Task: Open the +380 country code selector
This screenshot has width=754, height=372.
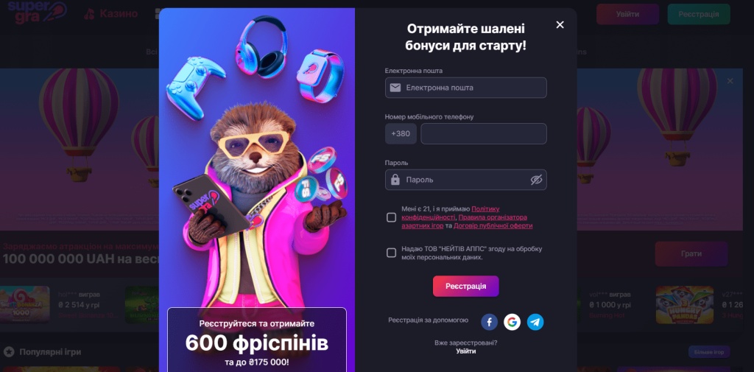Action: pyautogui.click(x=401, y=134)
